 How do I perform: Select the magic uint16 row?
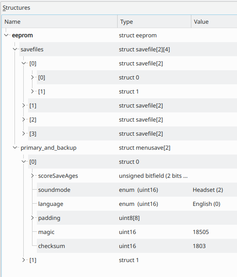click(x=137, y=232)
